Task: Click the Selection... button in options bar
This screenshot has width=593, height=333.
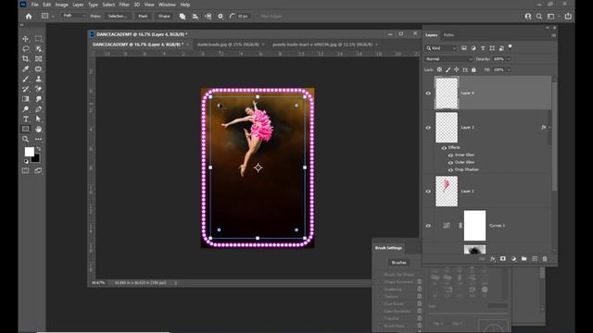Action: pos(118,17)
